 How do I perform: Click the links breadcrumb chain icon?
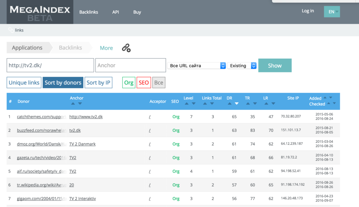click(11, 30)
